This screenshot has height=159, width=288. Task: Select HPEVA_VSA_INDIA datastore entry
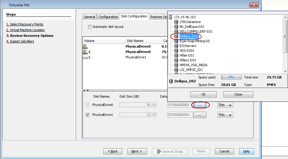[193, 65]
